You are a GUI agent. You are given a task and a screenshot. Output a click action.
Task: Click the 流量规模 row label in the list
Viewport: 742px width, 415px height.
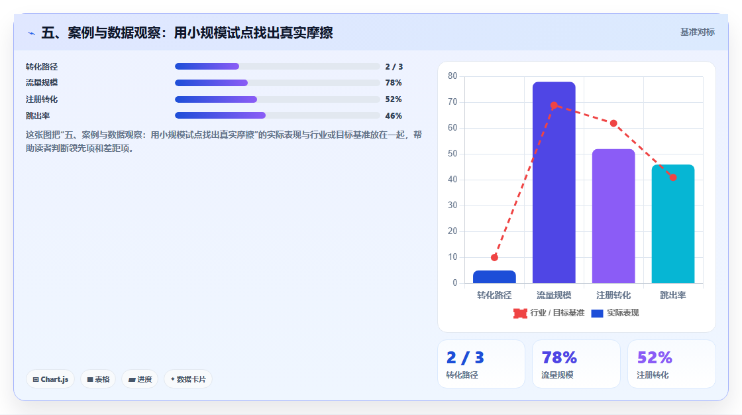point(42,83)
